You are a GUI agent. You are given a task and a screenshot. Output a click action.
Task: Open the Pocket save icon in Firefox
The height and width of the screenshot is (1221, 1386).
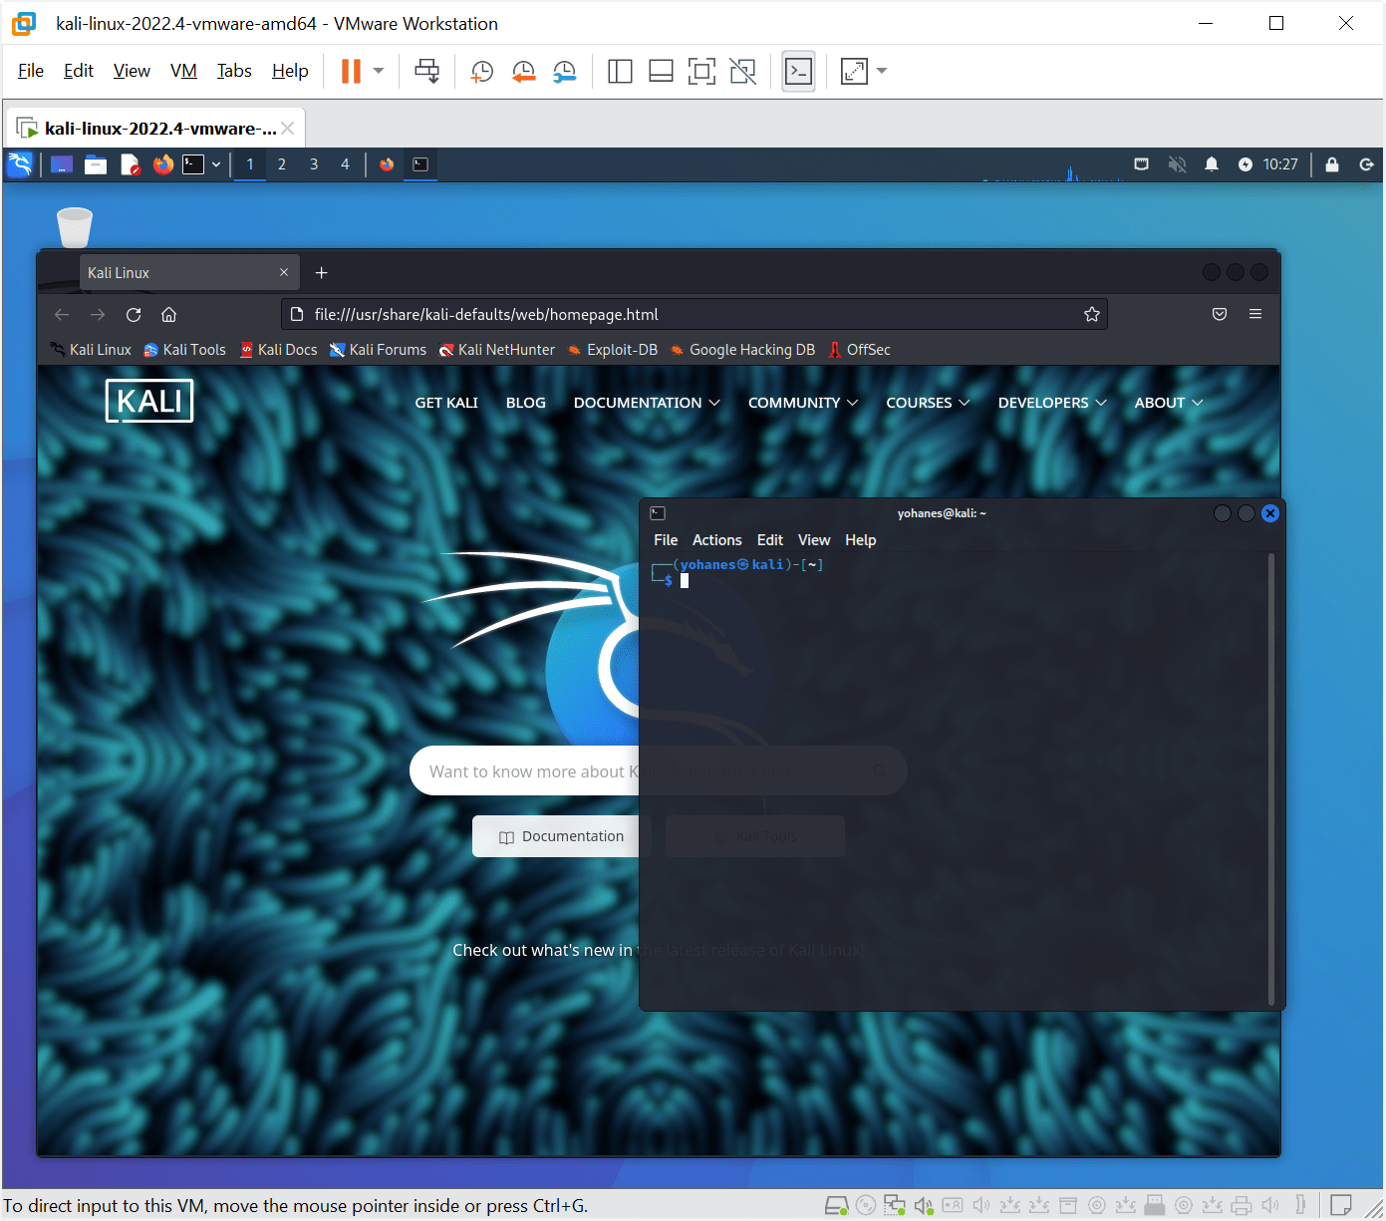click(x=1220, y=315)
